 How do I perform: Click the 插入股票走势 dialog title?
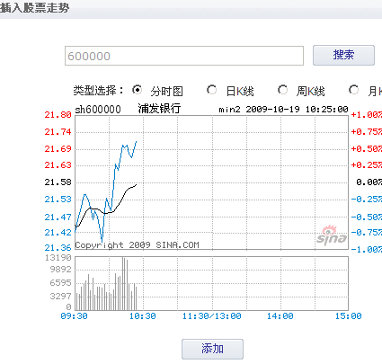34,8
